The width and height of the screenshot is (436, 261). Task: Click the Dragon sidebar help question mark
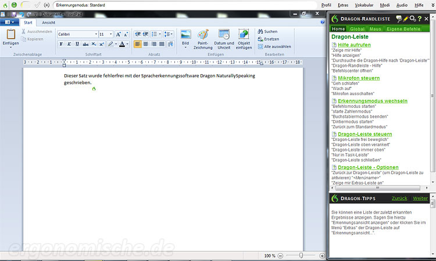click(x=420, y=19)
